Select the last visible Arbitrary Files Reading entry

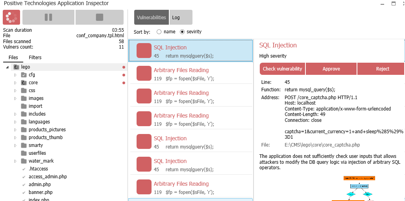point(190,187)
